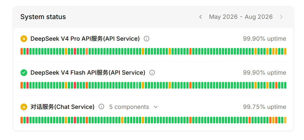The image size is (304, 140).
Task: Open DeepSeek V4 Flash API service name
Action: point(88,73)
